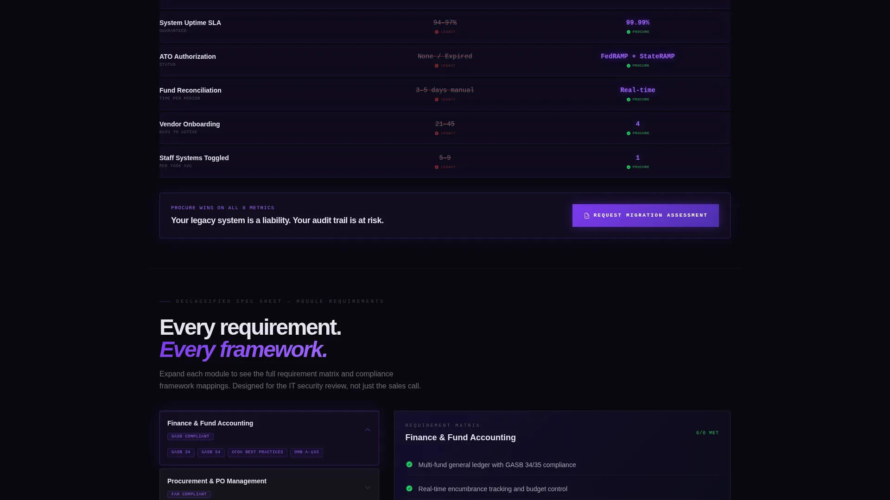Select the GASB 34 framework tag
Image resolution: width=890 pixels, height=500 pixels.
point(181,452)
